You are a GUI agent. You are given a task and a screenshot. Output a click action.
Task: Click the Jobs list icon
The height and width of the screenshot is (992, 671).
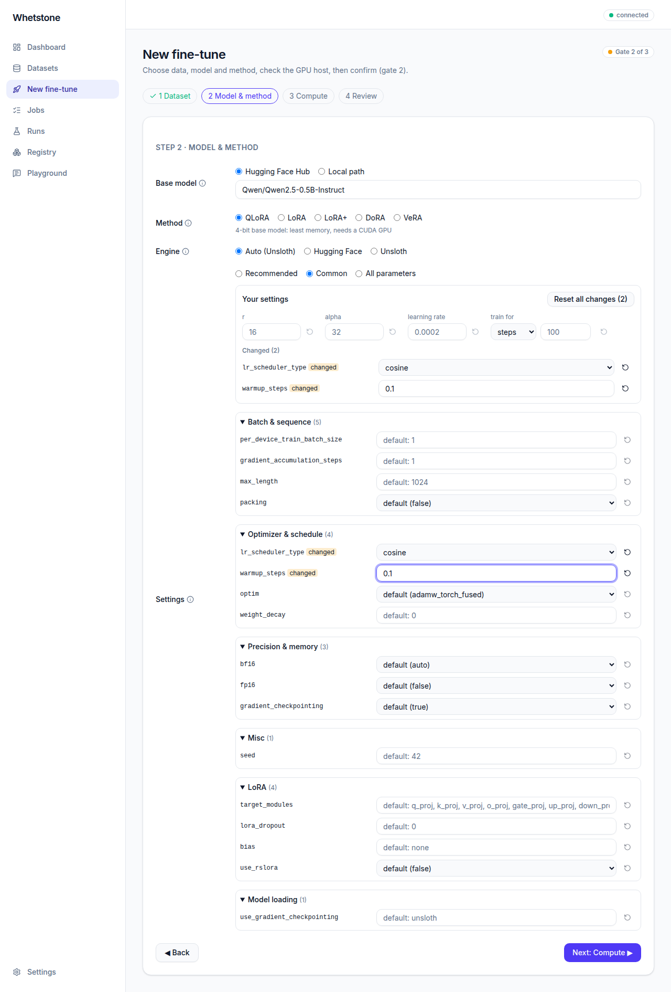coord(17,110)
